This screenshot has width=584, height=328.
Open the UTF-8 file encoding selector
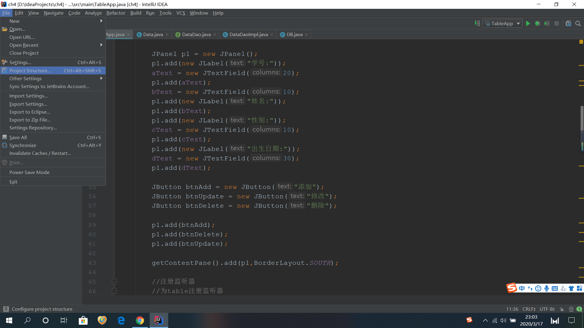pos(547,309)
